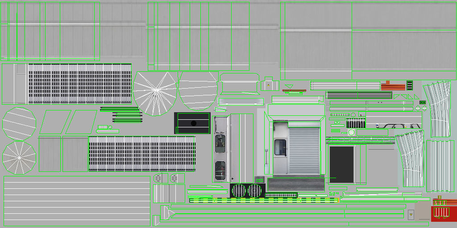
Task: Click the small green ladder tile beside the orange pipe
Action: pyautogui.click(x=410, y=85)
